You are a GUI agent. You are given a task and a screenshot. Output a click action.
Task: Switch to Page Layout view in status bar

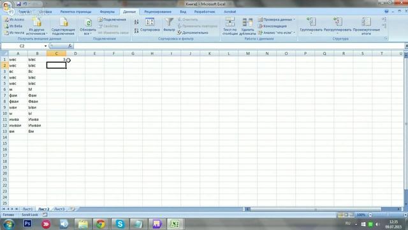346,215
